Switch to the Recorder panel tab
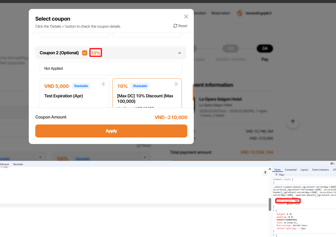The image size is (336, 237). click(18, 164)
